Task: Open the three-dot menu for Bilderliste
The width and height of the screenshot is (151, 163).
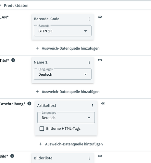Action: [x=89, y=158]
